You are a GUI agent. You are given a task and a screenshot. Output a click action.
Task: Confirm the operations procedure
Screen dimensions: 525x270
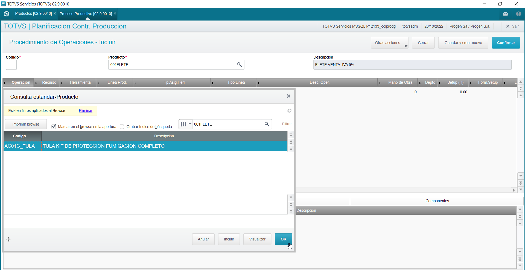(506, 43)
